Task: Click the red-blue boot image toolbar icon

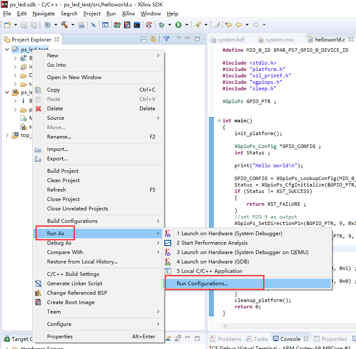Action: pyautogui.click(x=127, y=25)
